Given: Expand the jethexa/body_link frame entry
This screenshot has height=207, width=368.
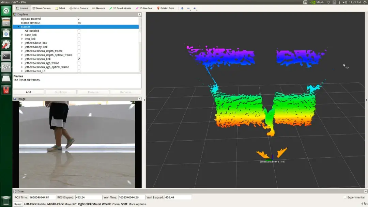Looking at the screenshot, I should (22, 47).
